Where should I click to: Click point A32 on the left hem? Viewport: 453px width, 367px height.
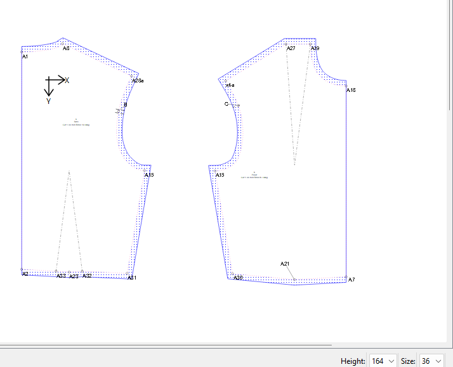82,272
